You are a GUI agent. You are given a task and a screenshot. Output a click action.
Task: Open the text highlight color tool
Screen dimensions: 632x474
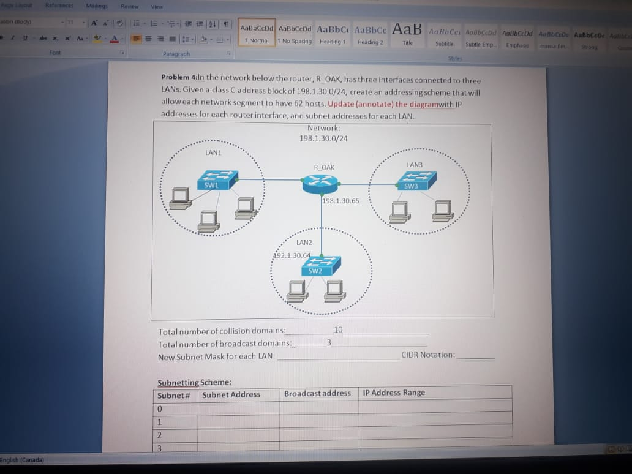pos(97,39)
